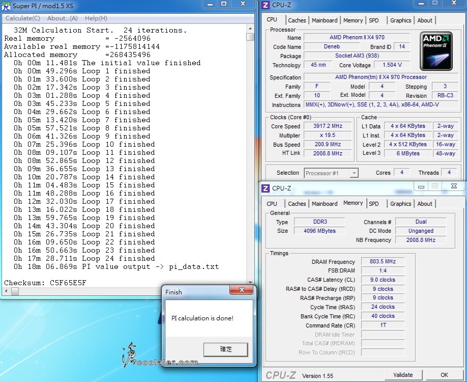This screenshot has width=467, height=382.
Task: Click the FSB:DRAM value '1:4'
Action: point(383,271)
